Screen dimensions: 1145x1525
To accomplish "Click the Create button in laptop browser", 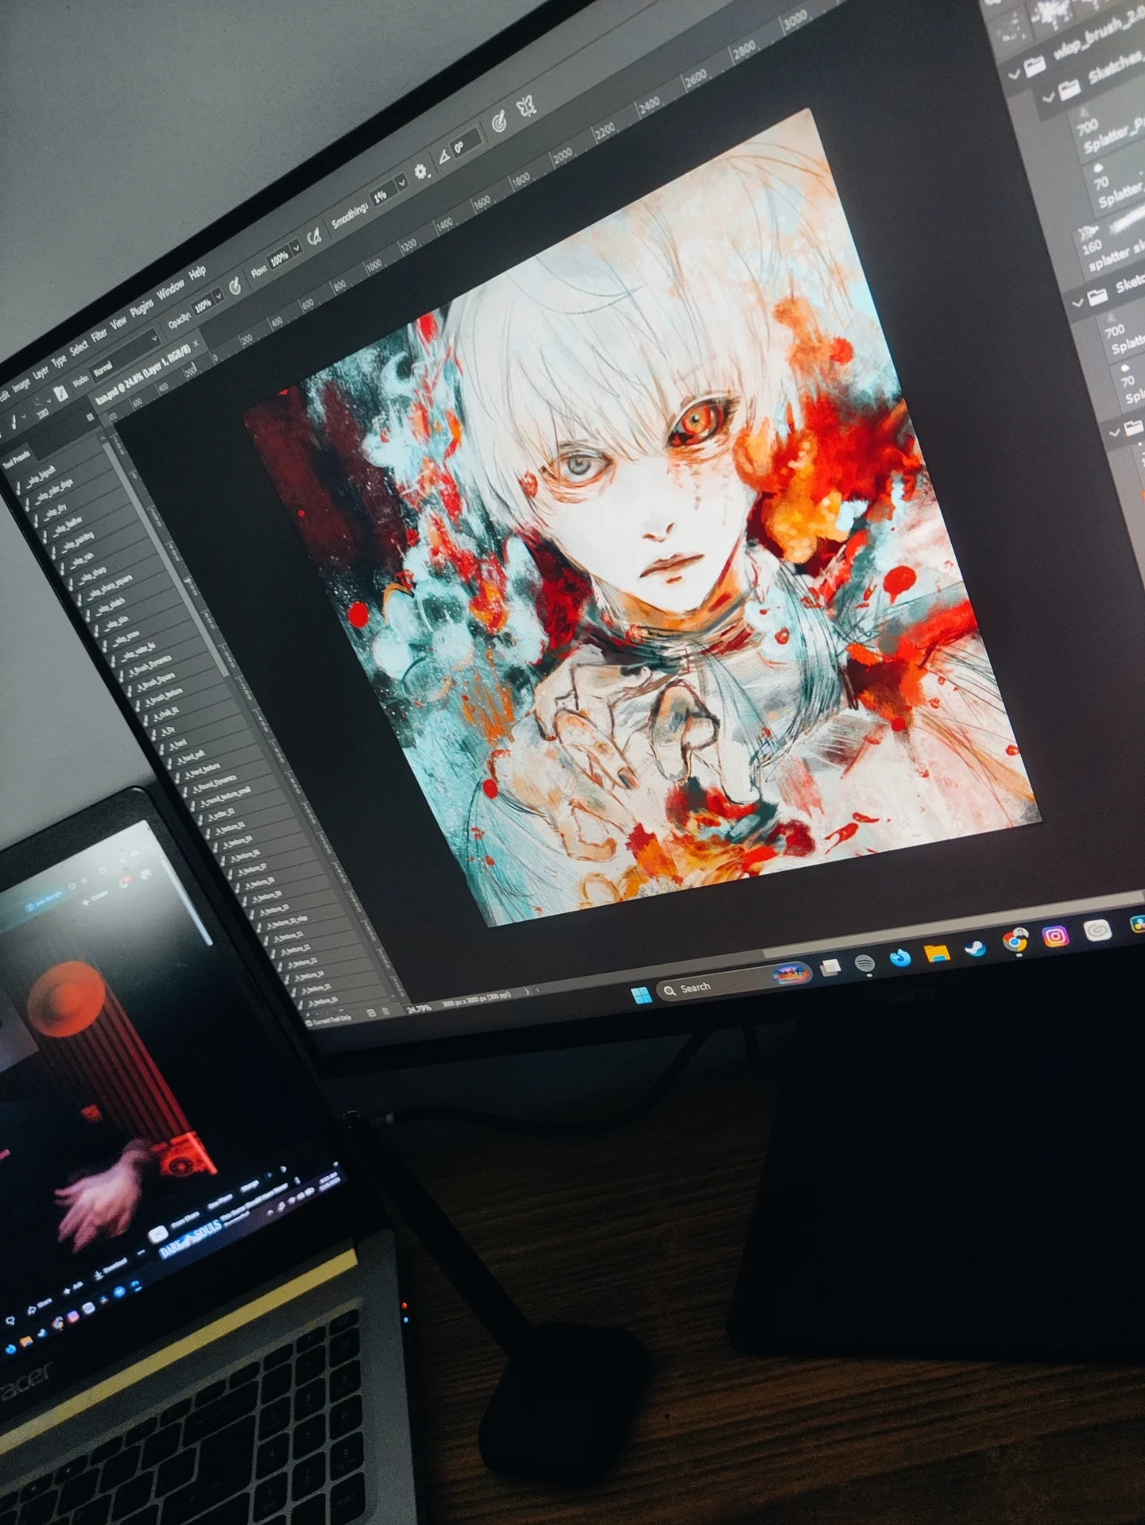I will point(96,896).
